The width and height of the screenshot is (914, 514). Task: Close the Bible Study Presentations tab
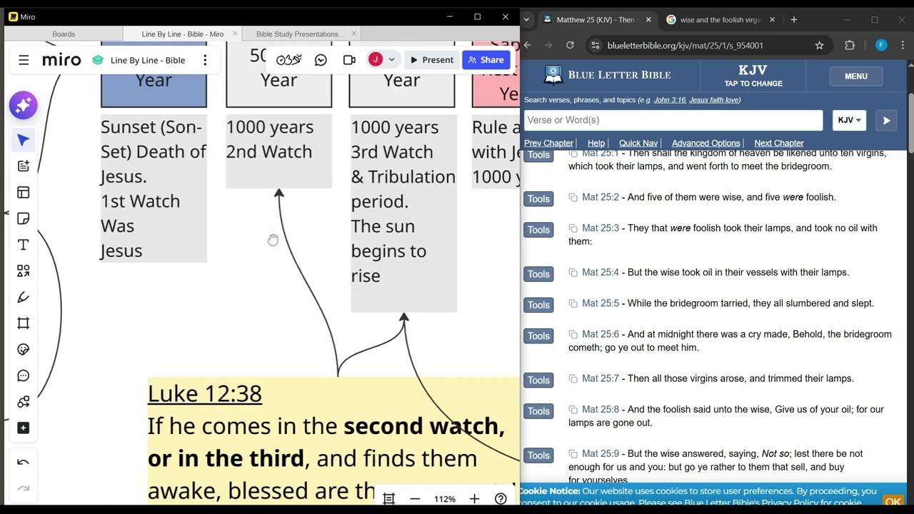click(x=354, y=34)
